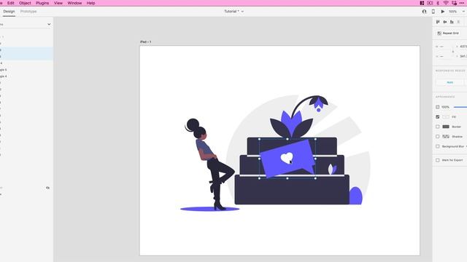467x262 pixels.
Task: Click the Bluetooth status icon
Action: click(438, 3)
